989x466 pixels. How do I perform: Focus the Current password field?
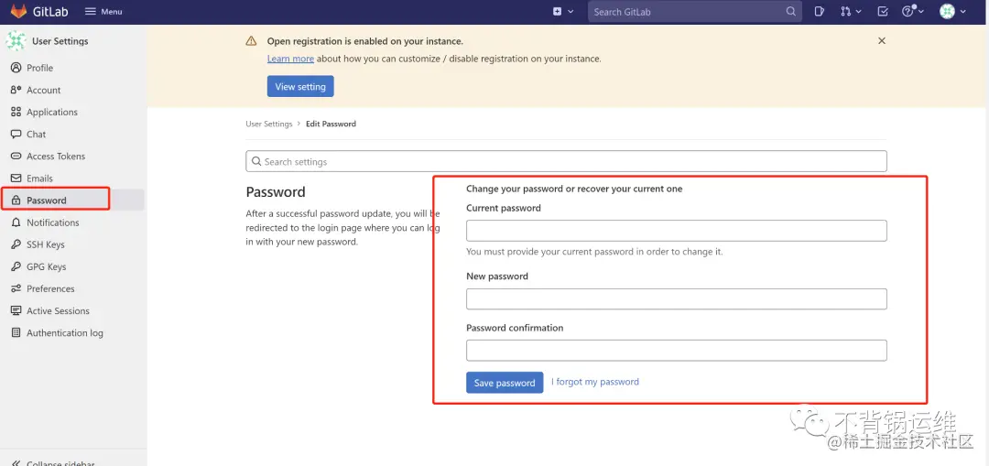click(x=676, y=230)
